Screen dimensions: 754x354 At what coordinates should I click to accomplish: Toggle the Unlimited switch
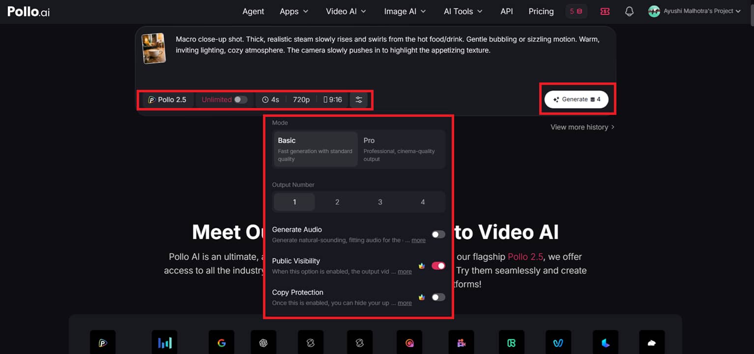(240, 100)
